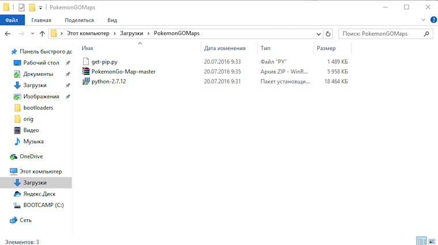Click New folder icon in title bar
The width and height of the screenshot is (438, 245).
pos(32,7)
